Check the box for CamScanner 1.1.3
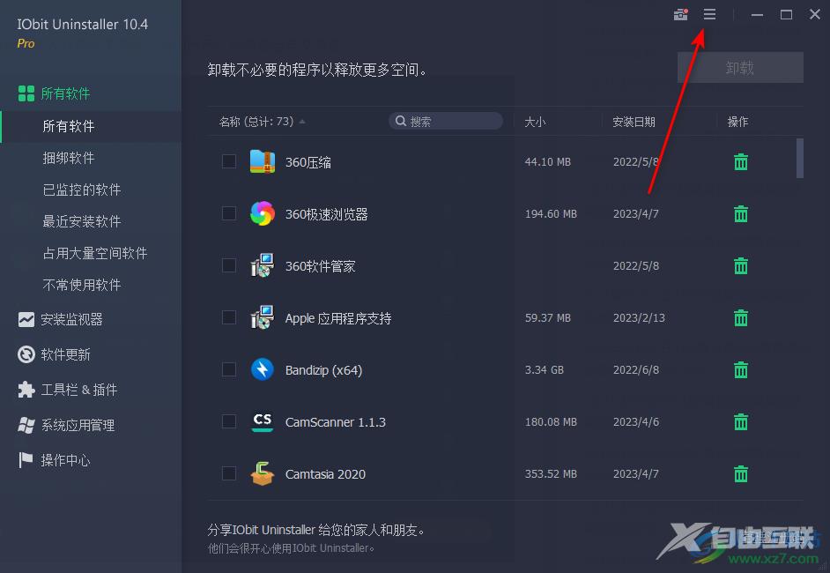830x573 pixels. (229, 421)
